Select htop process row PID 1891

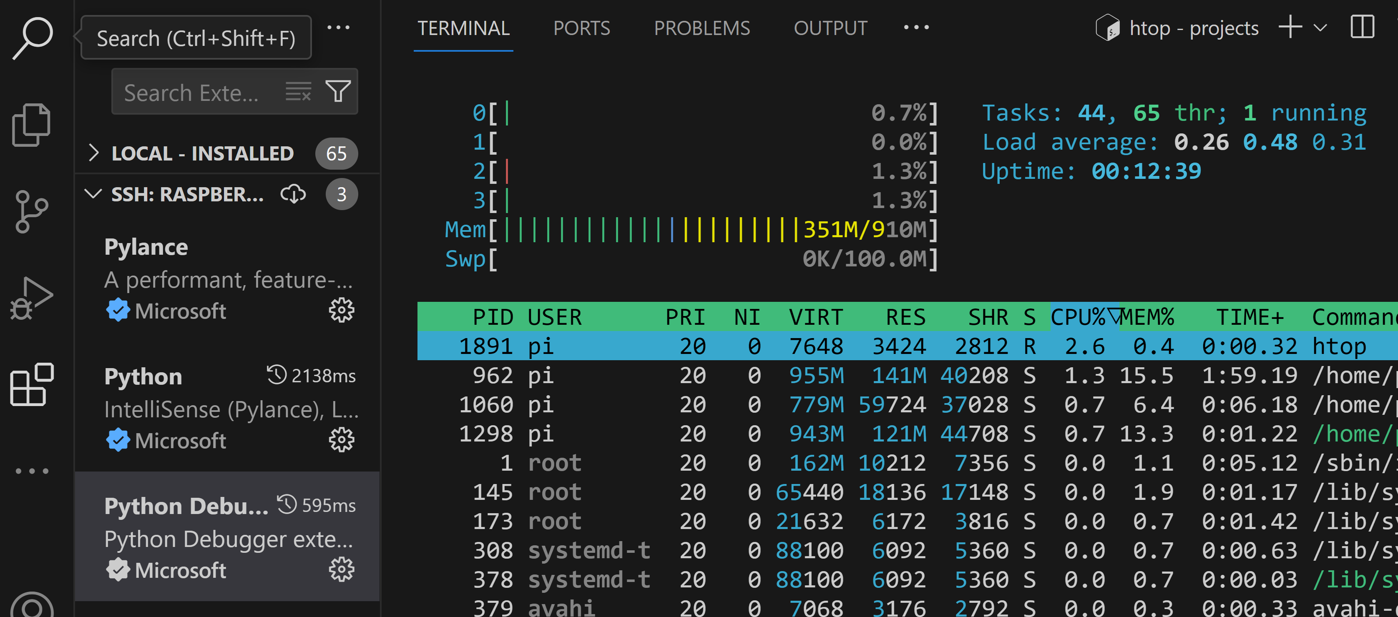(x=908, y=346)
